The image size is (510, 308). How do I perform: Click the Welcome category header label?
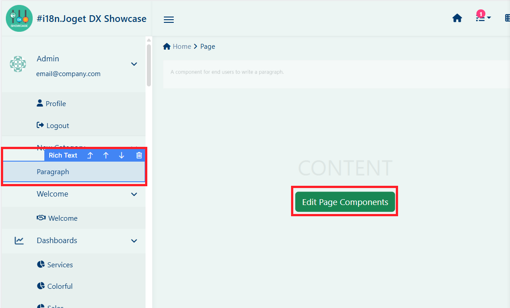(x=52, y=194)
